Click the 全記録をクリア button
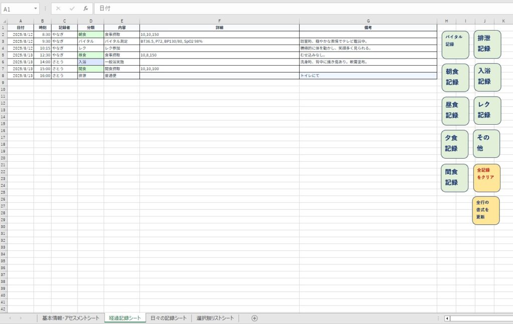Image resolution: width=513 pixels, height=324 pixels. click(x=486, y=178)
